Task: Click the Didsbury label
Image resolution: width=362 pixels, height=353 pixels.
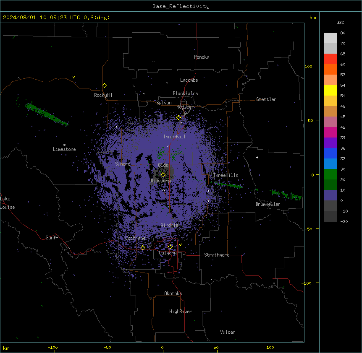Action: coord(160,181)
